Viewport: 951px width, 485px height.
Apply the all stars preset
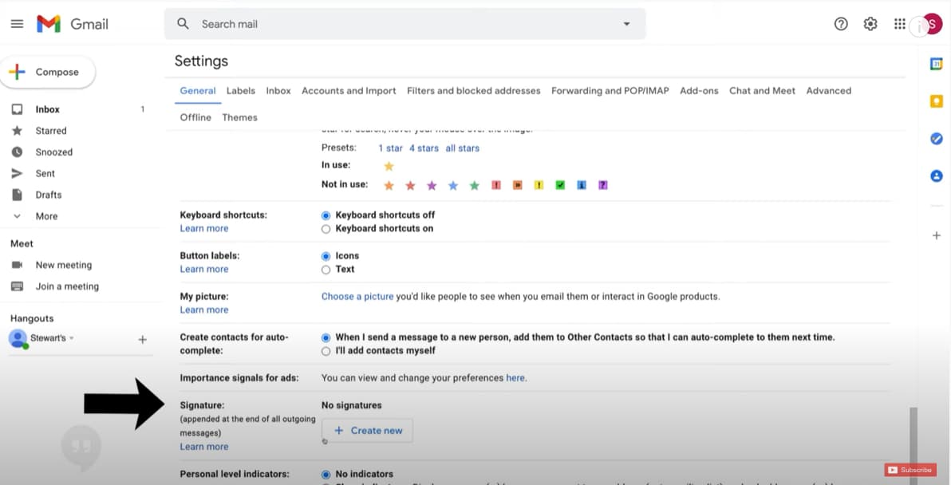click(462, 148)
